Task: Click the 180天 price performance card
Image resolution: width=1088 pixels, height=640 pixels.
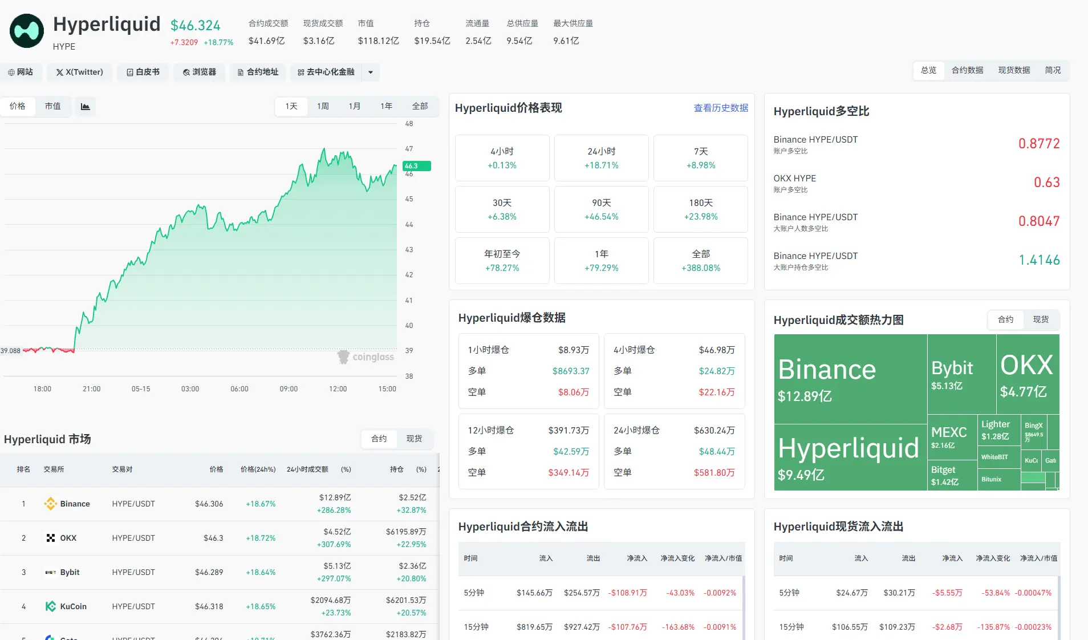Action: pyautogui.click(x=701, y=209)
